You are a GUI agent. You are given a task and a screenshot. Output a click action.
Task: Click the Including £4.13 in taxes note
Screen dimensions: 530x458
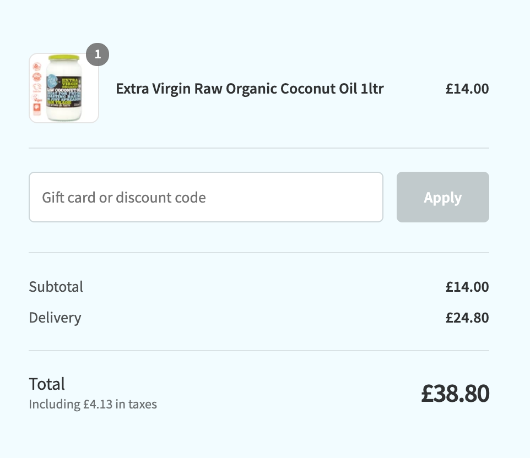(x=93, y=404)
